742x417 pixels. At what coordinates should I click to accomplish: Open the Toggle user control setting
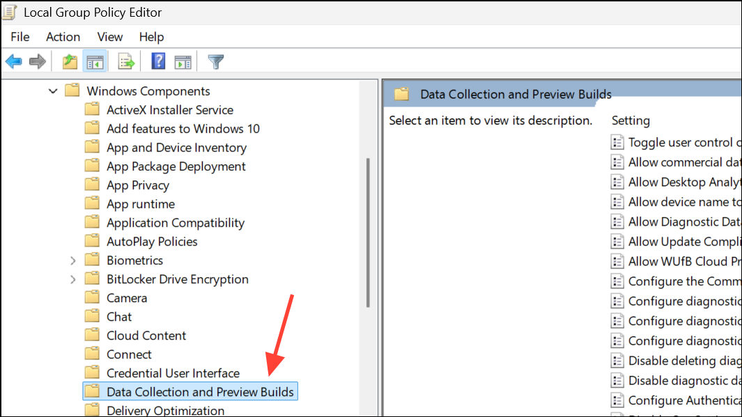point(679,142)
